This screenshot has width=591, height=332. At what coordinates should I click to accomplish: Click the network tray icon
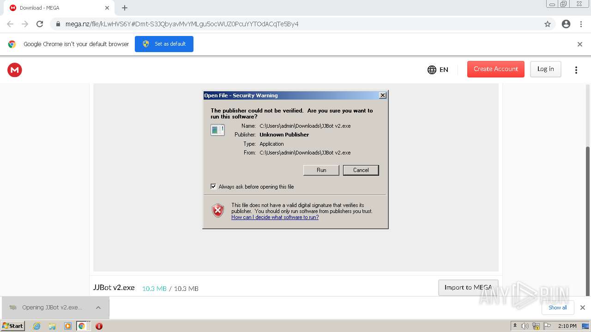(x=536, y=326)
